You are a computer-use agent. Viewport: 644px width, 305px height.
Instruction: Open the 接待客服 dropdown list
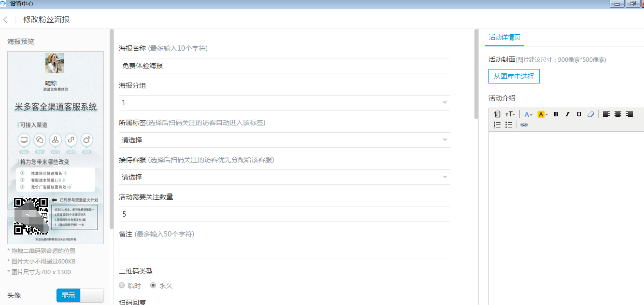click(x=284, y=177)
